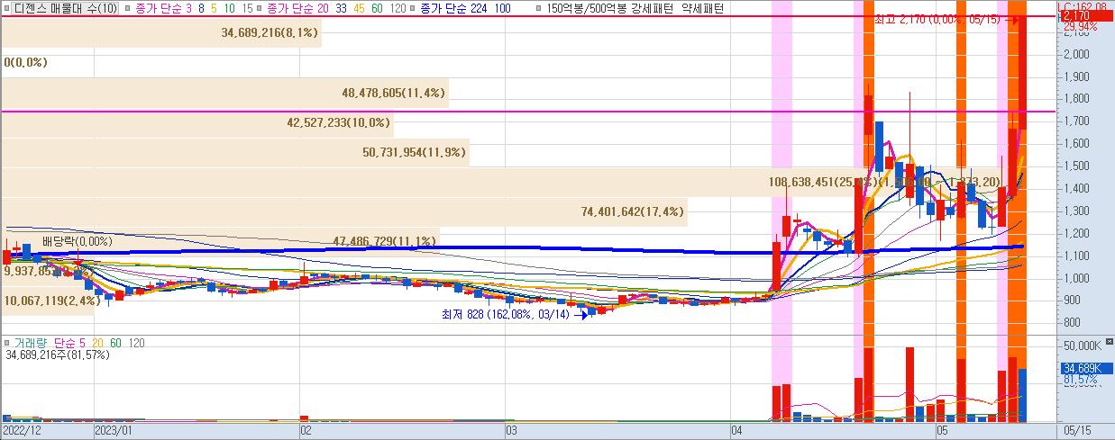Click volume profile label 10,067,119(2.4%)
Screen dimensions: 1115x440
click(x=52, y=301)
